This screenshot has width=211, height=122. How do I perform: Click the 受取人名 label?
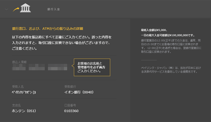click(18, 87)
